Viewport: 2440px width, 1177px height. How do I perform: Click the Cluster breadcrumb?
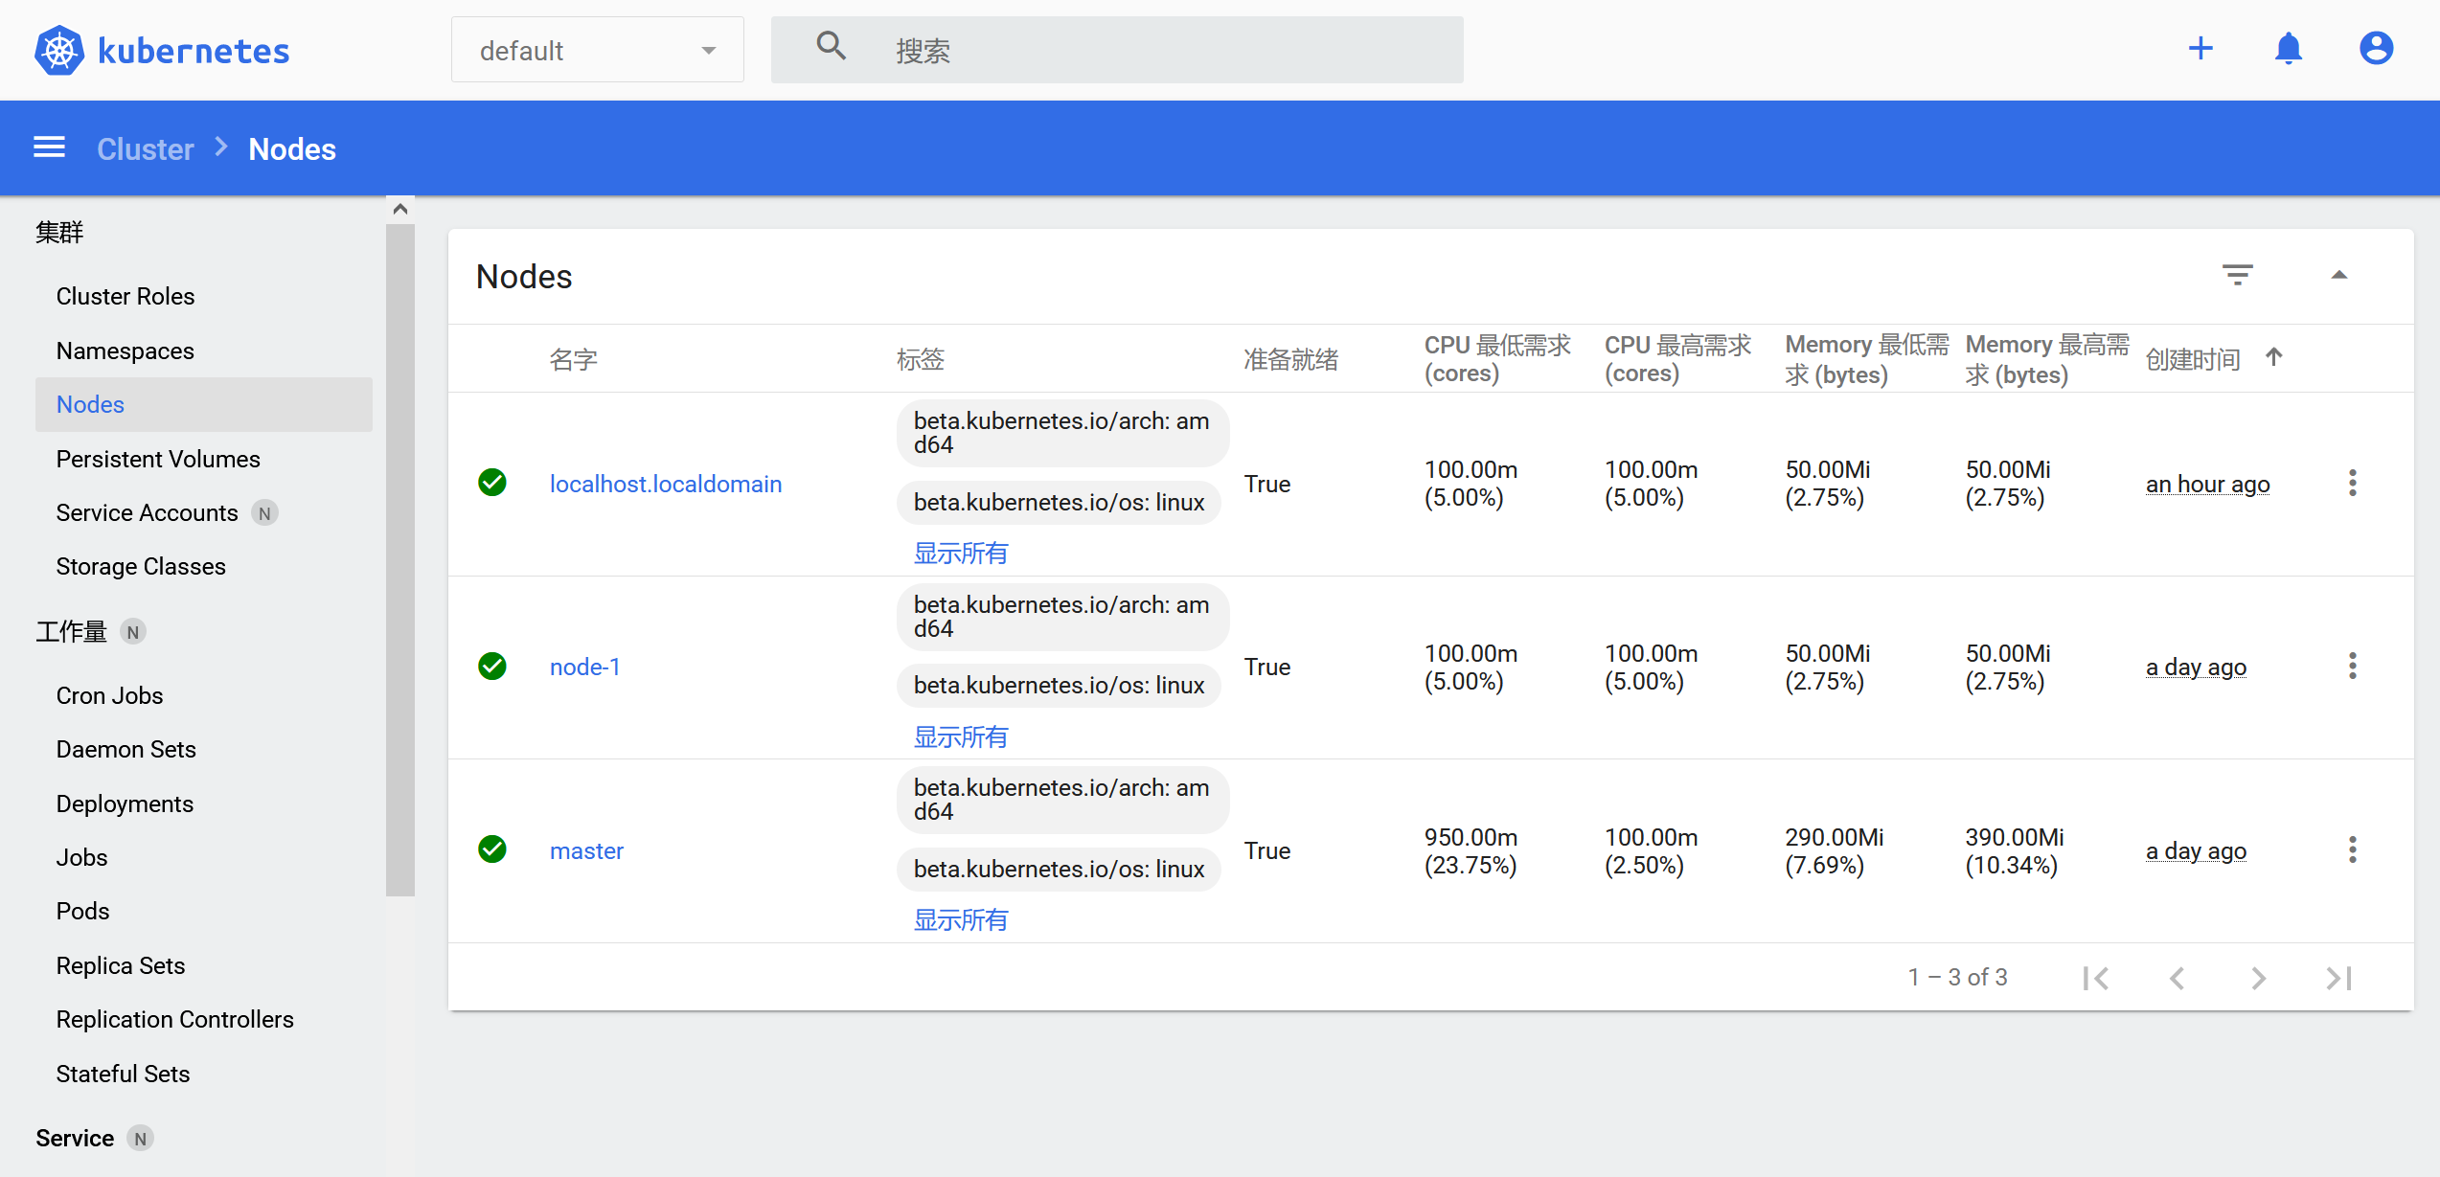[x=146, y=149]
